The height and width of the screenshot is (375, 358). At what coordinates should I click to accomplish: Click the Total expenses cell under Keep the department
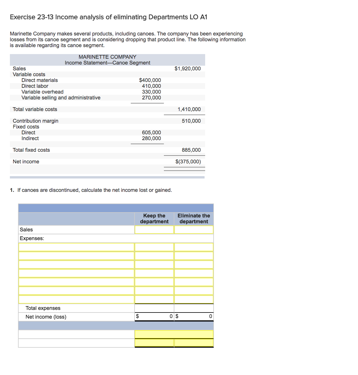click(x=154, y=308)
